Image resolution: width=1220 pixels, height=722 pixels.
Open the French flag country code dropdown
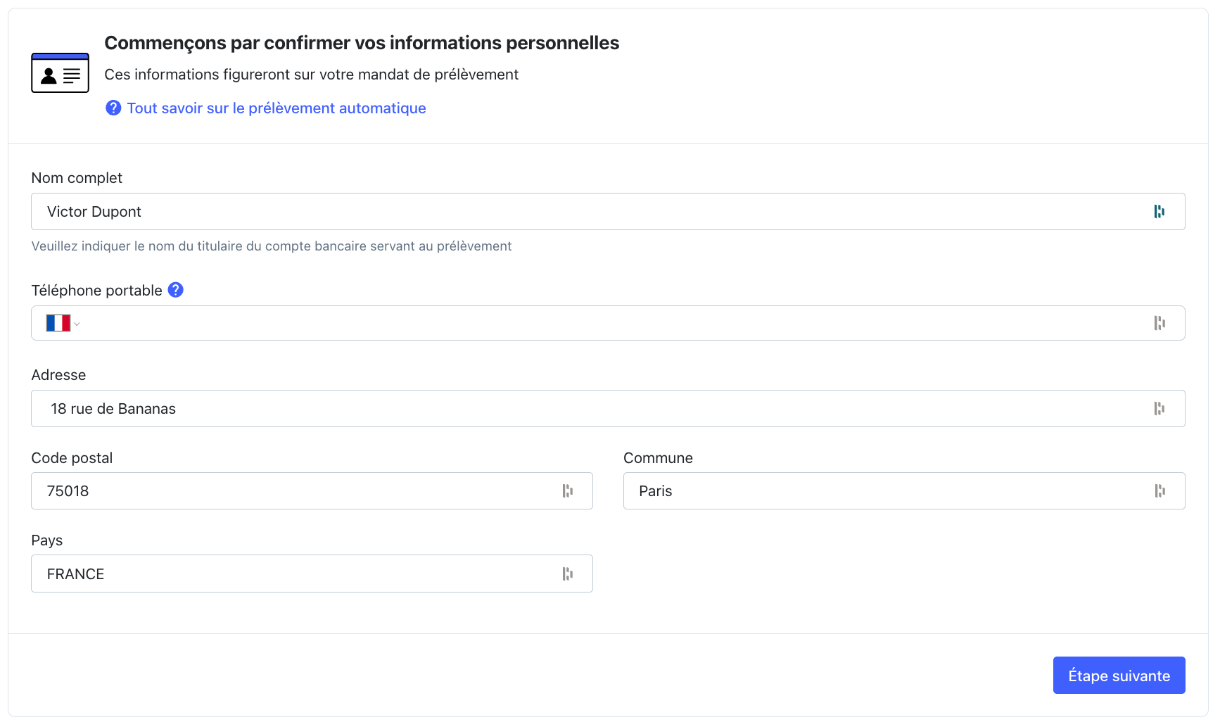point(63,323)
